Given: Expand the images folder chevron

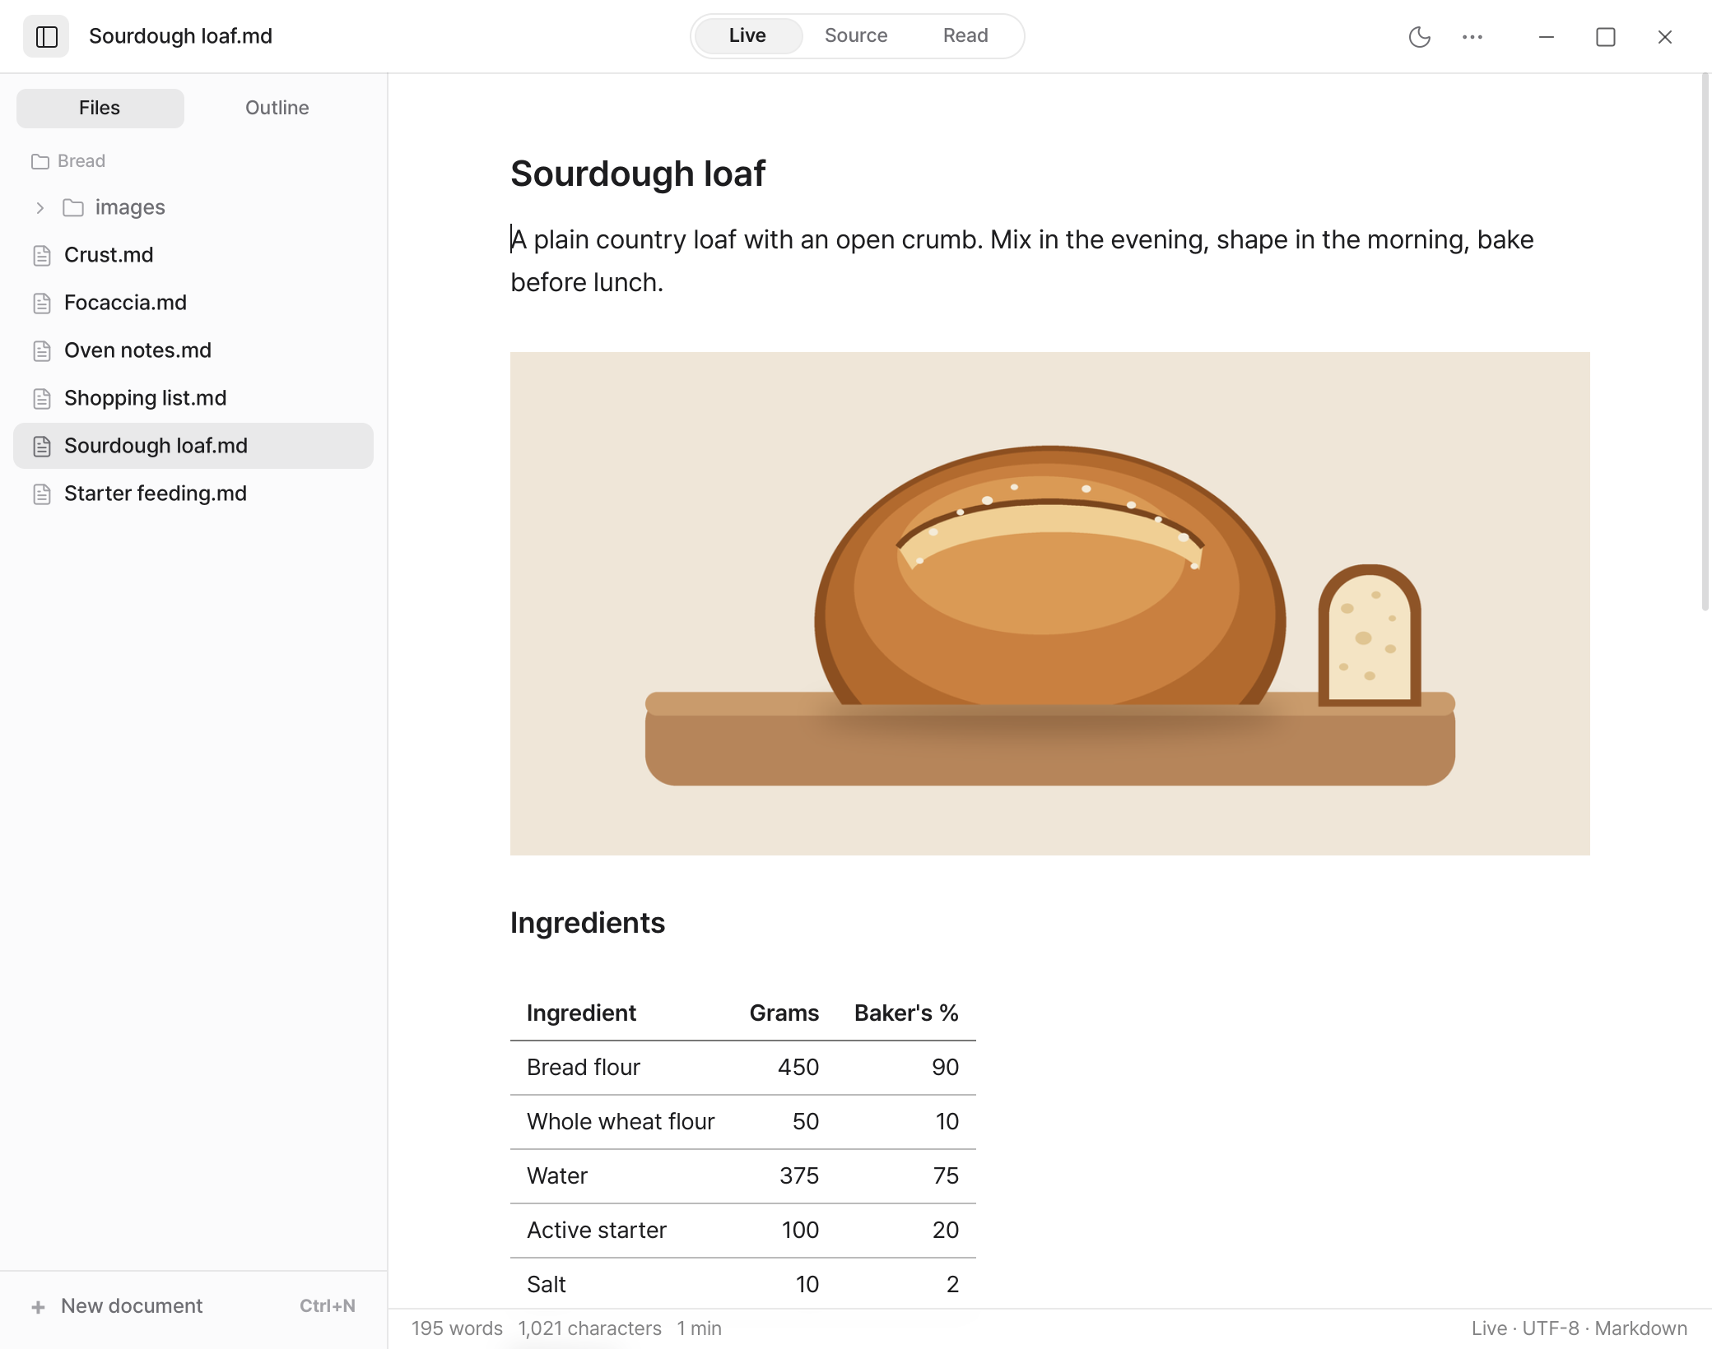Looking at the screenshot, I should point(40,208).
